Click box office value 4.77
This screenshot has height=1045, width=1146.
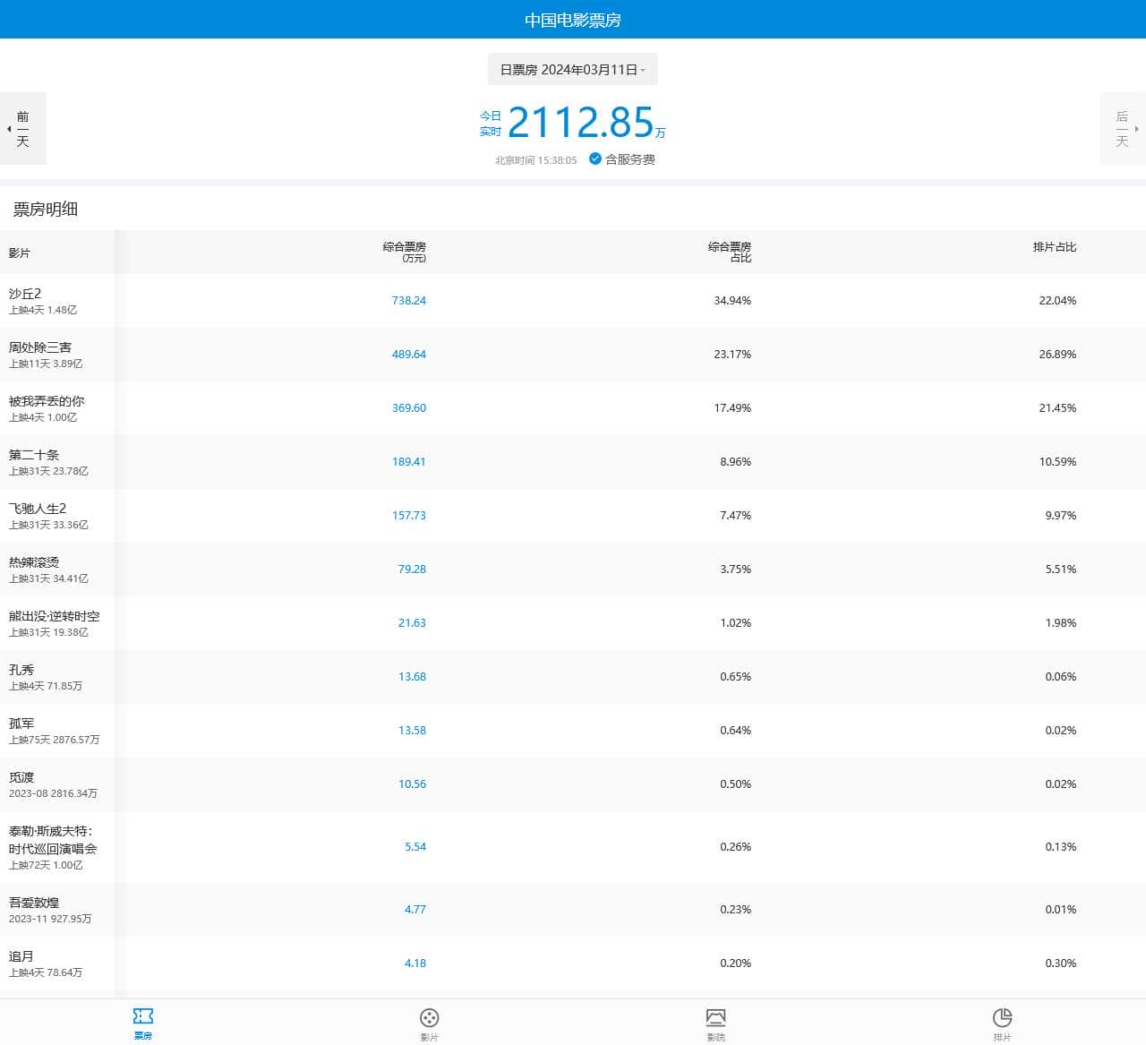pyautogui.click(x=415, y=910)
